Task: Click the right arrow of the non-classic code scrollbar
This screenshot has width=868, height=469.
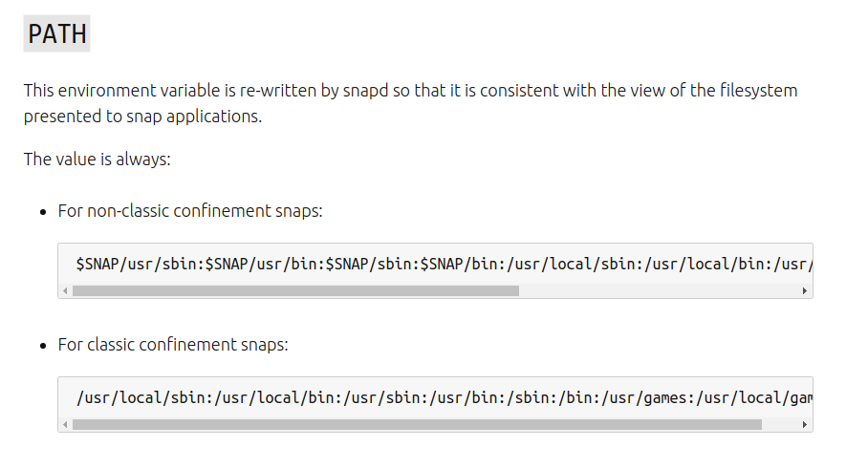Action: tap(805, 290)
